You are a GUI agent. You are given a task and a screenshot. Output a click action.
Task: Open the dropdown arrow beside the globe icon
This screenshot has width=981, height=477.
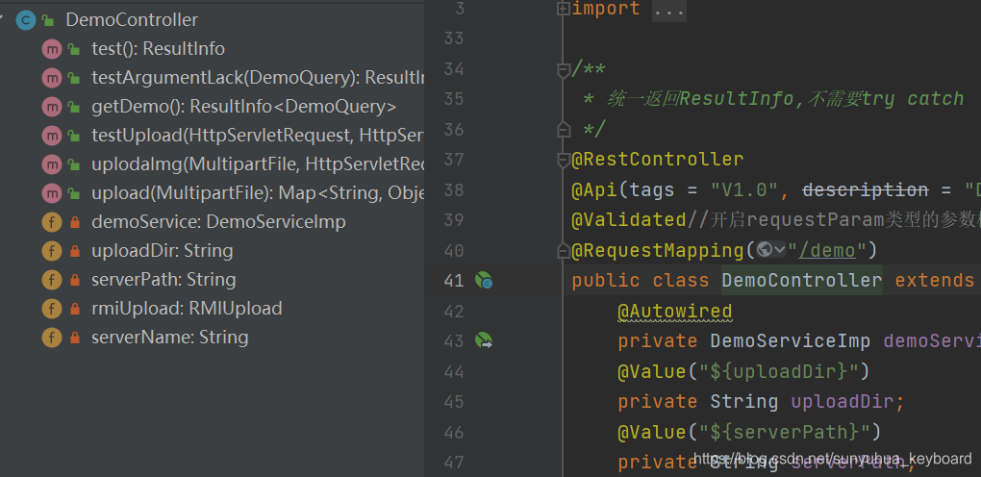click(x=780, y=250)
